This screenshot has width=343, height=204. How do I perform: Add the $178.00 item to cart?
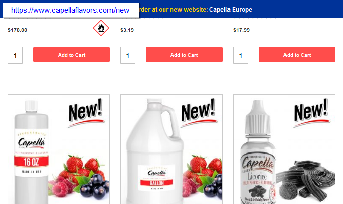pyautogui.click(x=72, y=55)
